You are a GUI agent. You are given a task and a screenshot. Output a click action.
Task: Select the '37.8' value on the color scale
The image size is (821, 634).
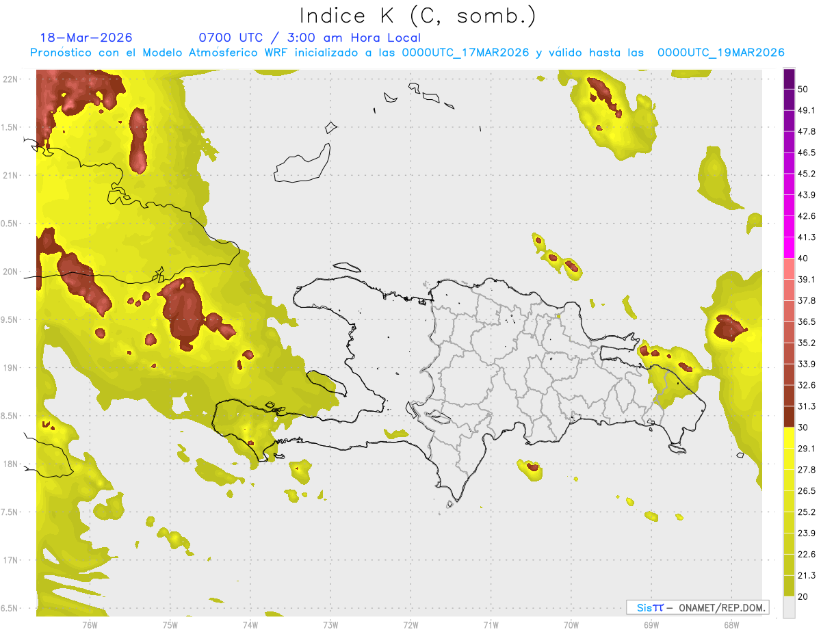coord(807,301)
